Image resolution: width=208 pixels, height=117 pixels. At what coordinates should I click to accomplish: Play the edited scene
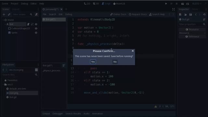point(182,4)
